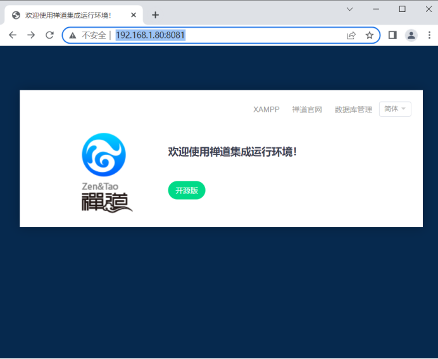This screenshot has width=438, height=359.
Task: Bookmark this page with the star
Action: (370, 35)
